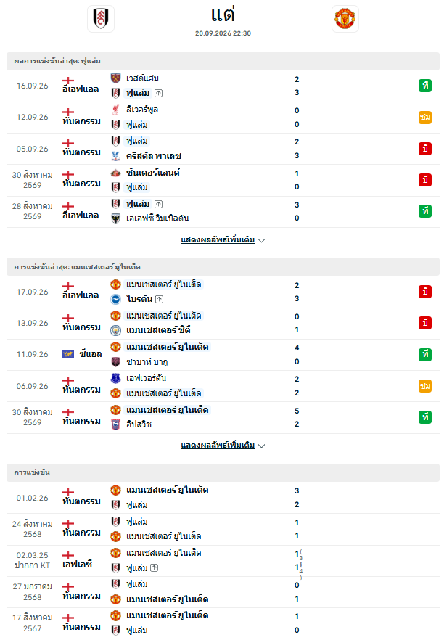The height and width of the screenshot is (640, 444).
Task: Click the advance arrow icon next to Brighton
Action: 159,299
